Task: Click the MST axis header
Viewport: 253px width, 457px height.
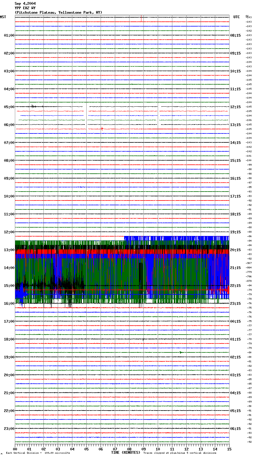Action: coord(3,17)
